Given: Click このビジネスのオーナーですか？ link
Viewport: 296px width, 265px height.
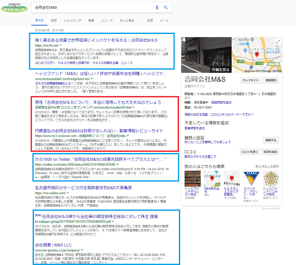Looking at the screenshot, I should pos(232,115).
